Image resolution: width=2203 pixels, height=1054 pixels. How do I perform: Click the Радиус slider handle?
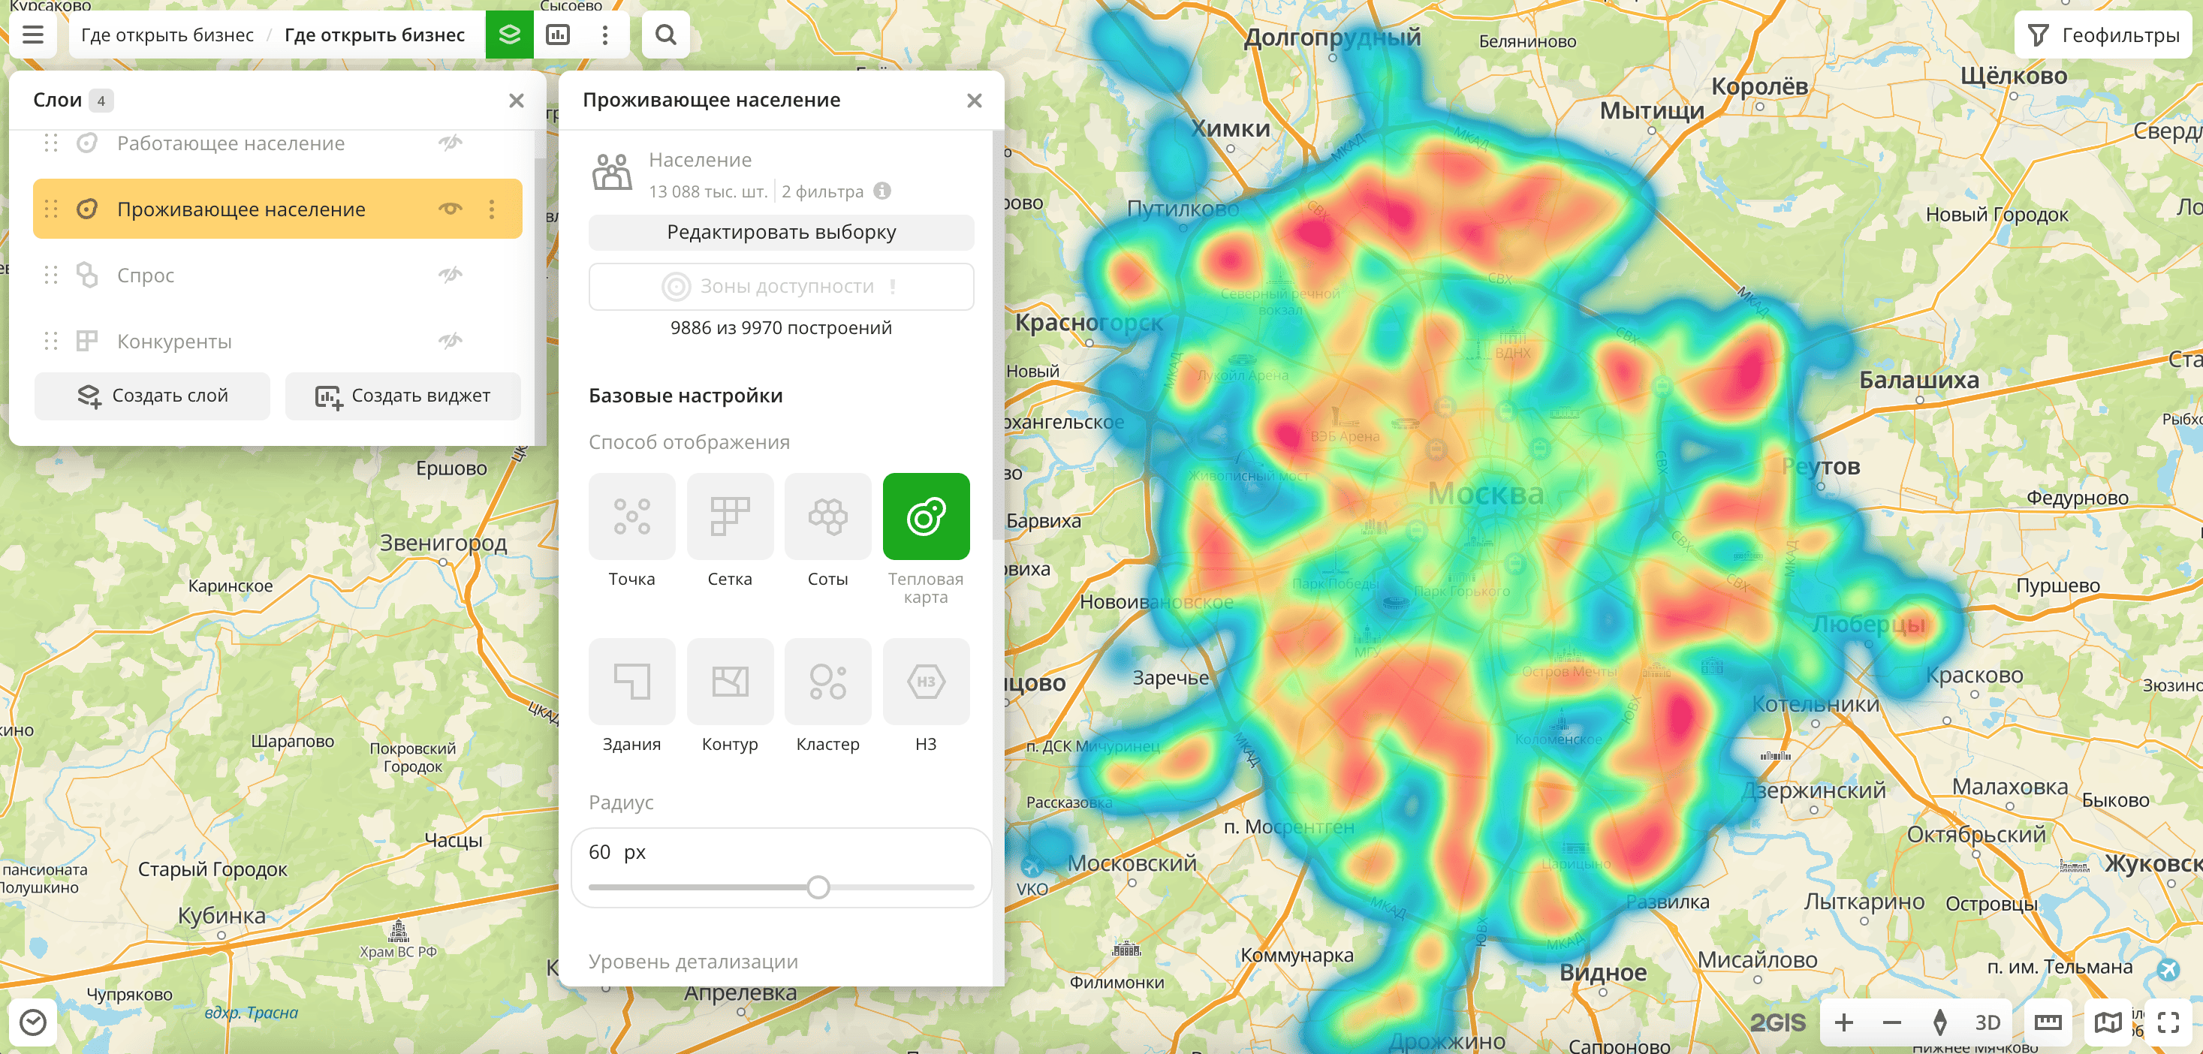[x=818, y=887]
